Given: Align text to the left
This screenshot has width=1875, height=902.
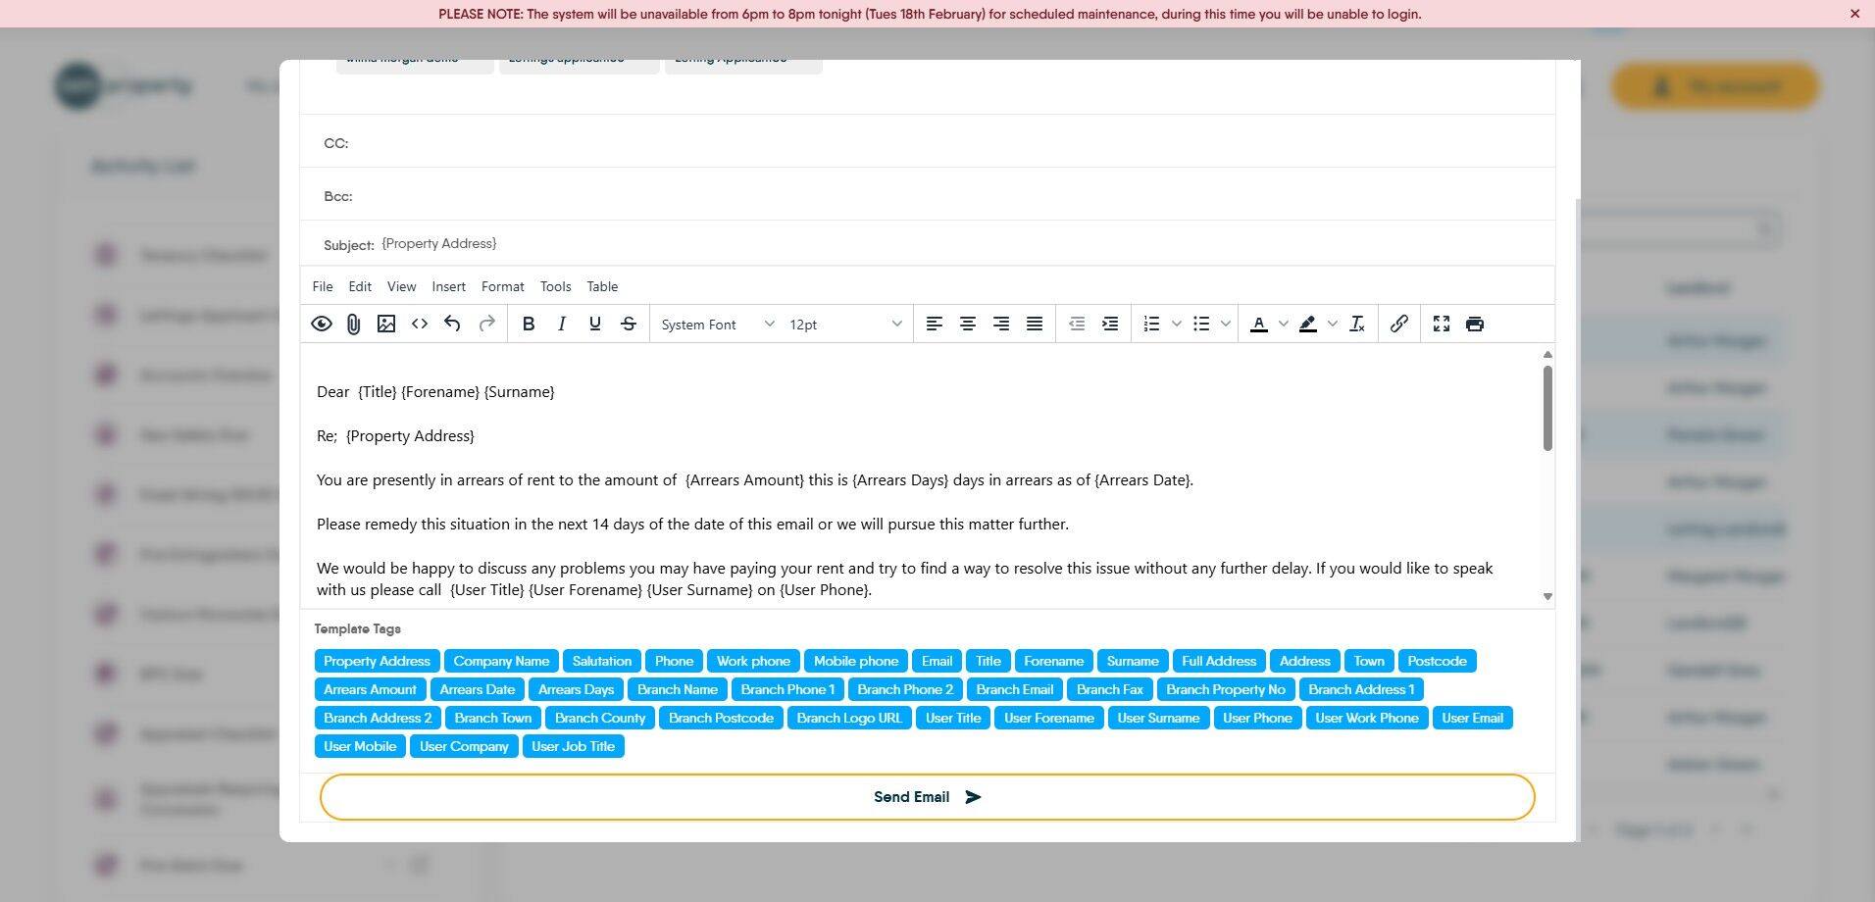Looking at the screenshot, I should pos(935,324).
